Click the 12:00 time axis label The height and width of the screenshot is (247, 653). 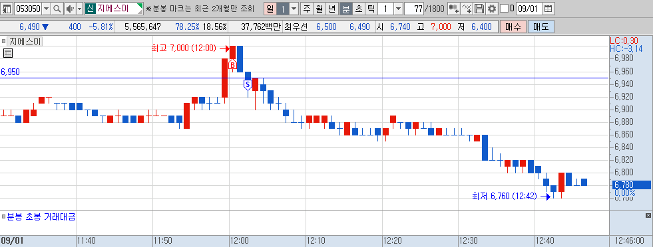coord(240,241)
